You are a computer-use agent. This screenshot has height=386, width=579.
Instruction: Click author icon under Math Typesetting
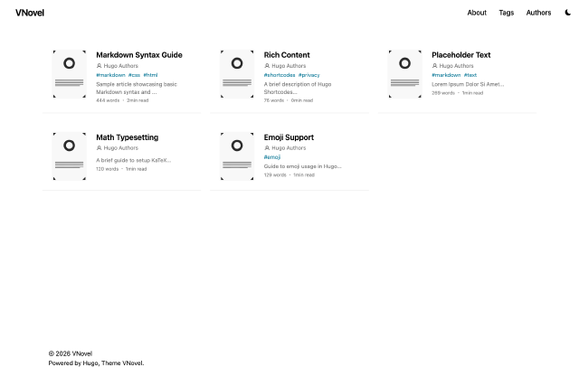point(100,148)
